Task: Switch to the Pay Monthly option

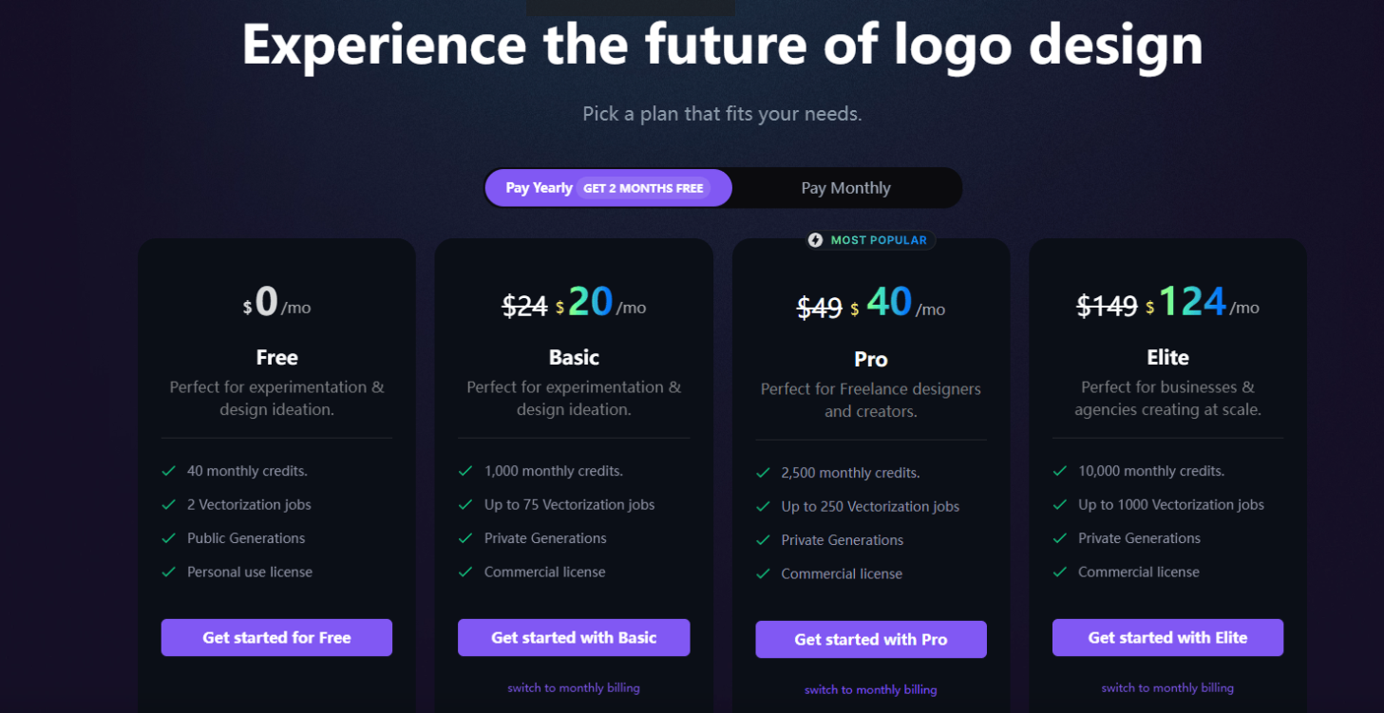Action: tap(844, 187)
